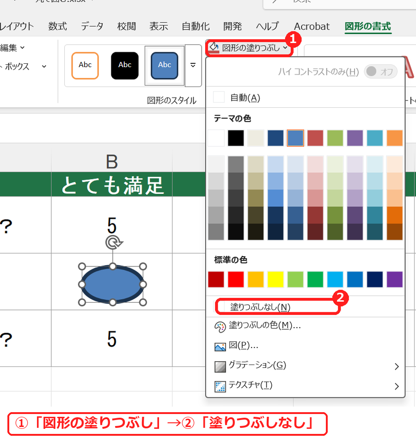Pick the bright red standard color
The image size is (416, 439).
pyautogui.click(x=236, y=279)
